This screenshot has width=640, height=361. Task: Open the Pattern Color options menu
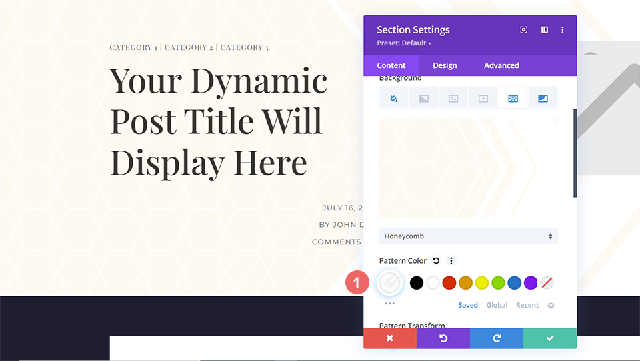(451, 261)
